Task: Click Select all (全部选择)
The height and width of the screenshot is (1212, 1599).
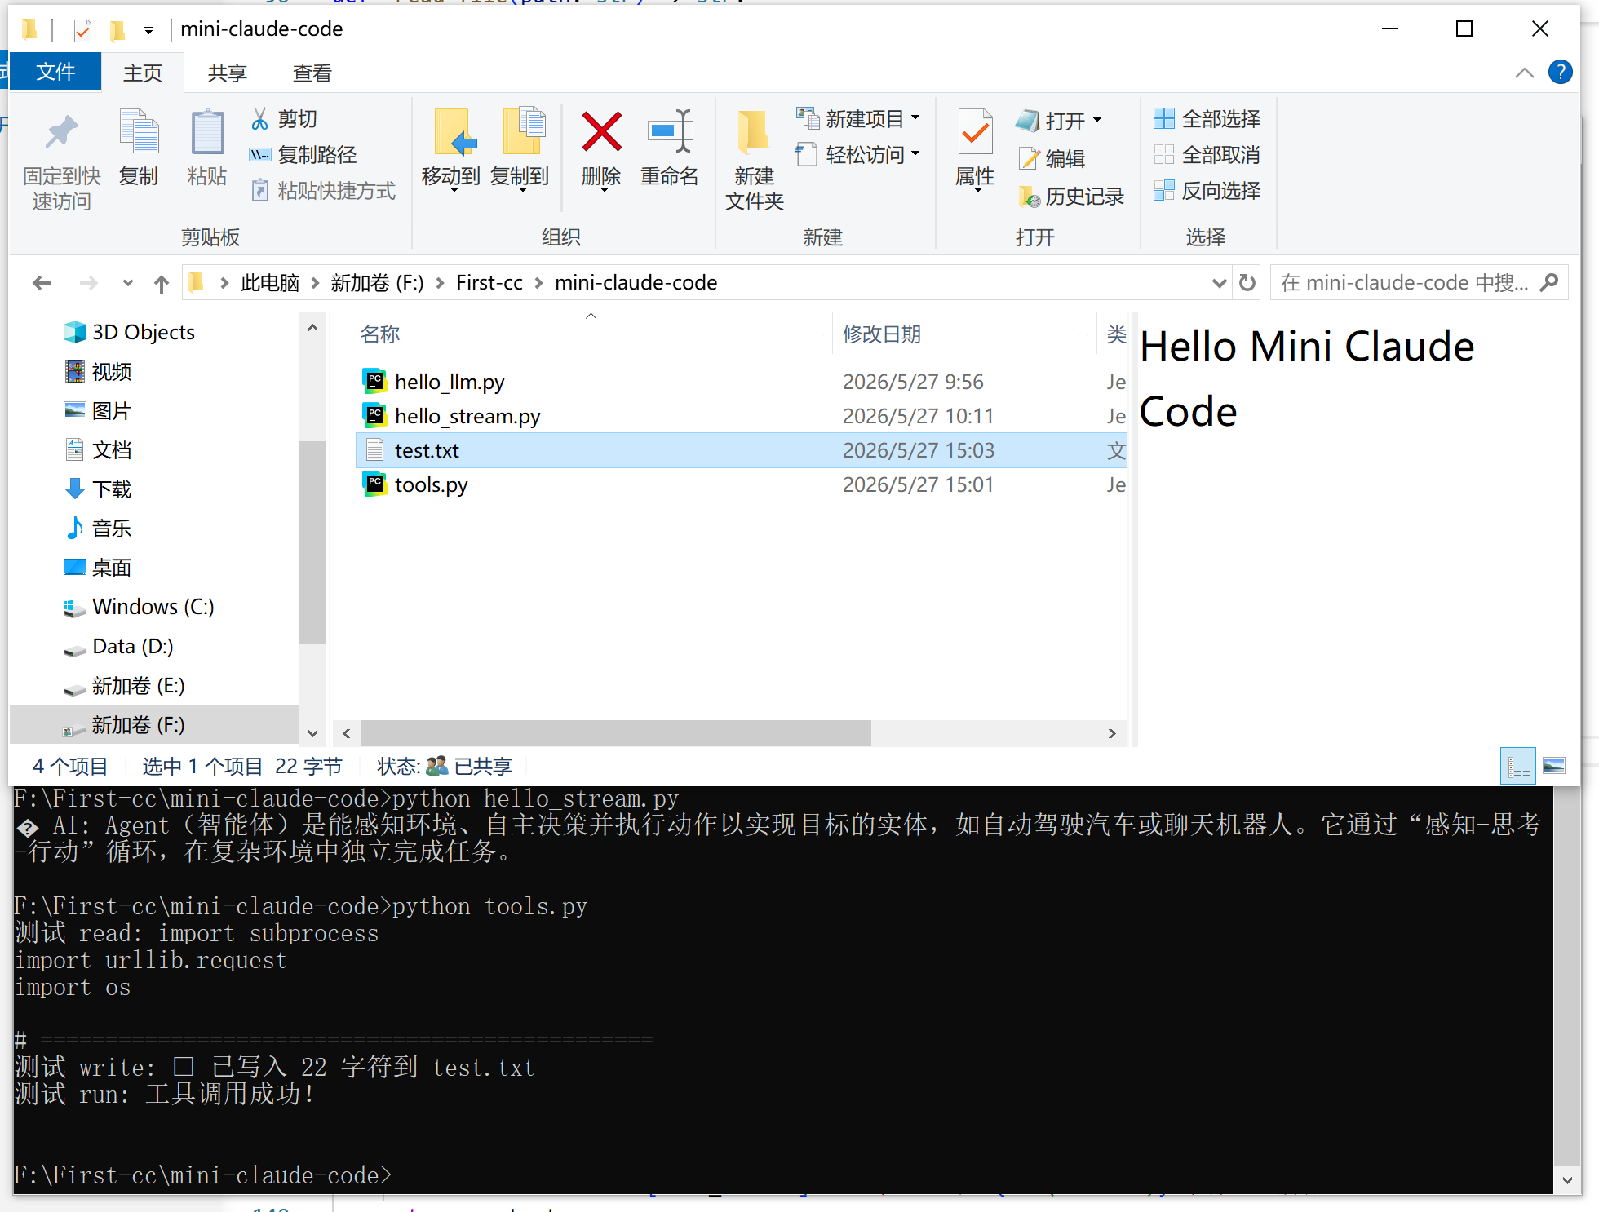Action: (x=1207, y=119)
